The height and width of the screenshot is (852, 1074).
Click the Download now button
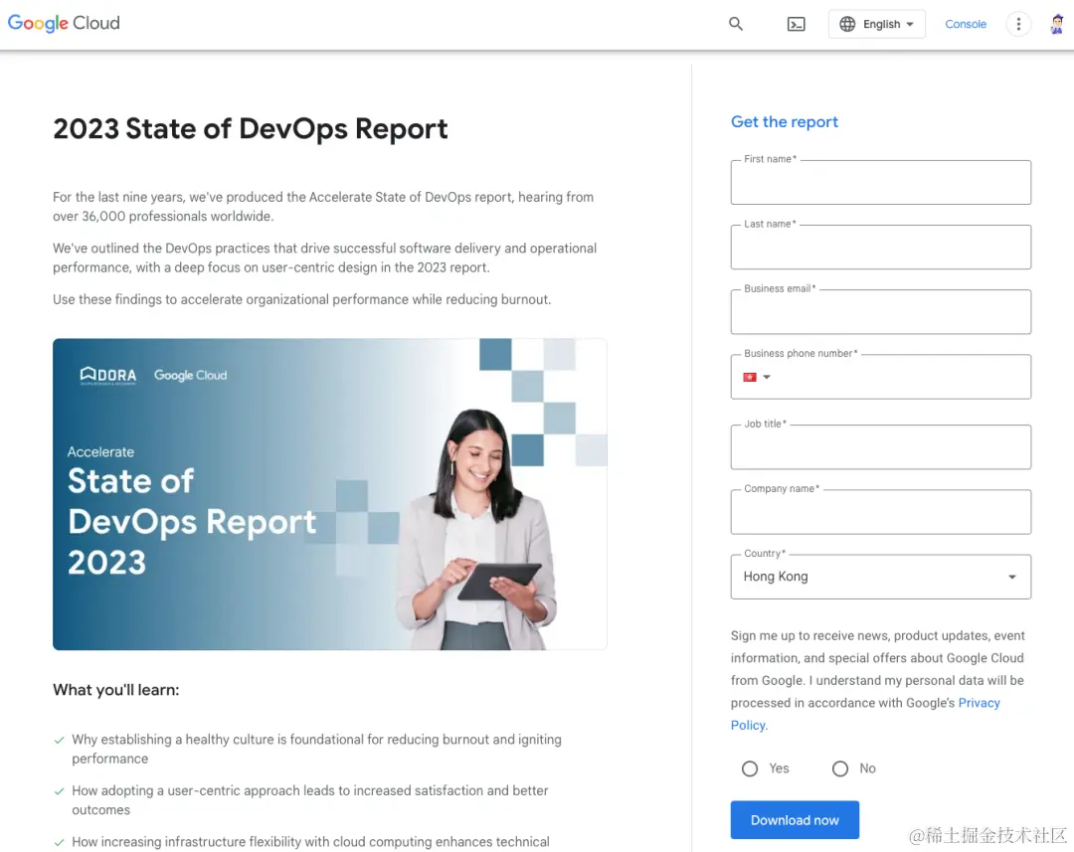795,820
